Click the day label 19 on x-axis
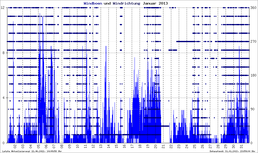 (148, 146)
